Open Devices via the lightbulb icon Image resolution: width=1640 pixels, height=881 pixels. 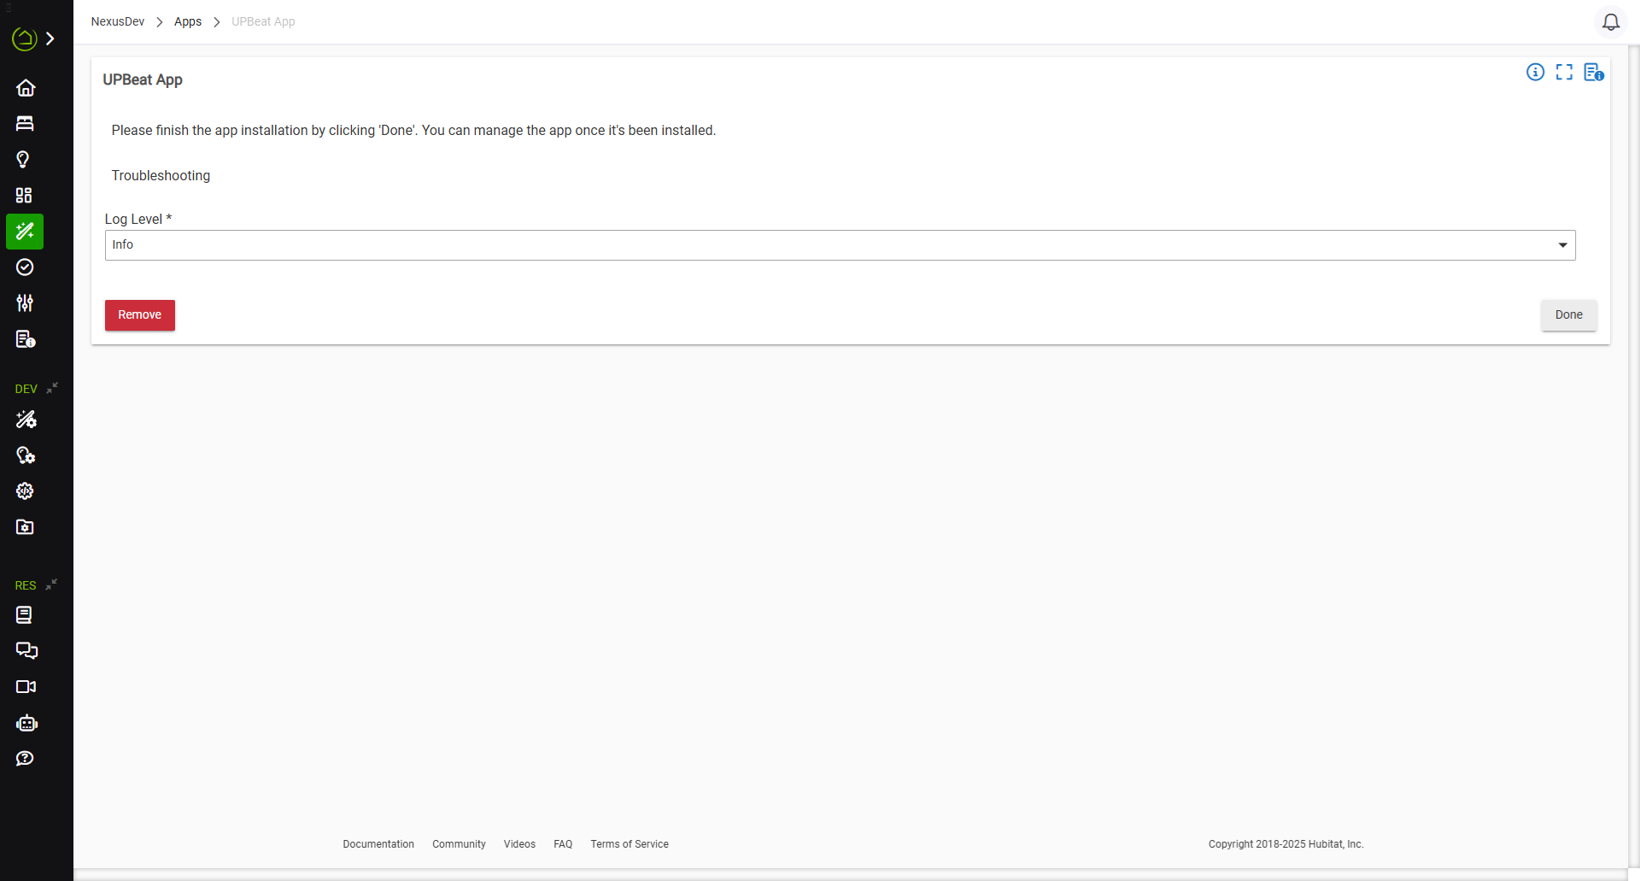pyautogui.click(x=24, y=160)
